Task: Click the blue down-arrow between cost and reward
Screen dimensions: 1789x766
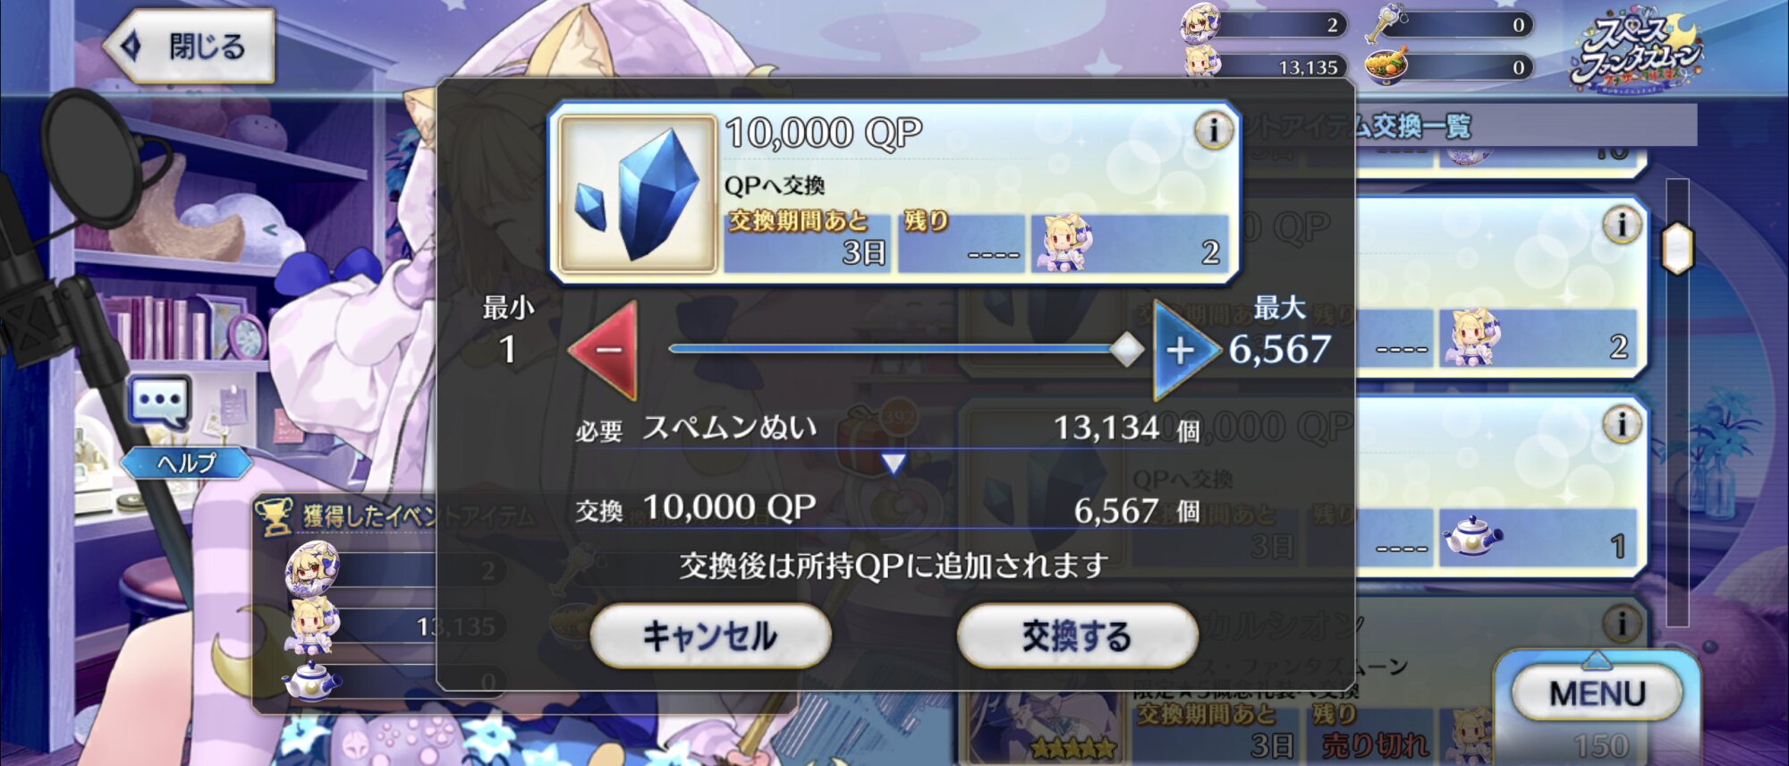Action: tap(893, 463)
